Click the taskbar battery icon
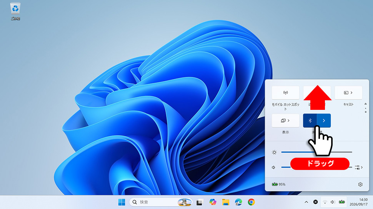This screenshot has width=373, height=209. pyautogui.click(x=341, y=202)
